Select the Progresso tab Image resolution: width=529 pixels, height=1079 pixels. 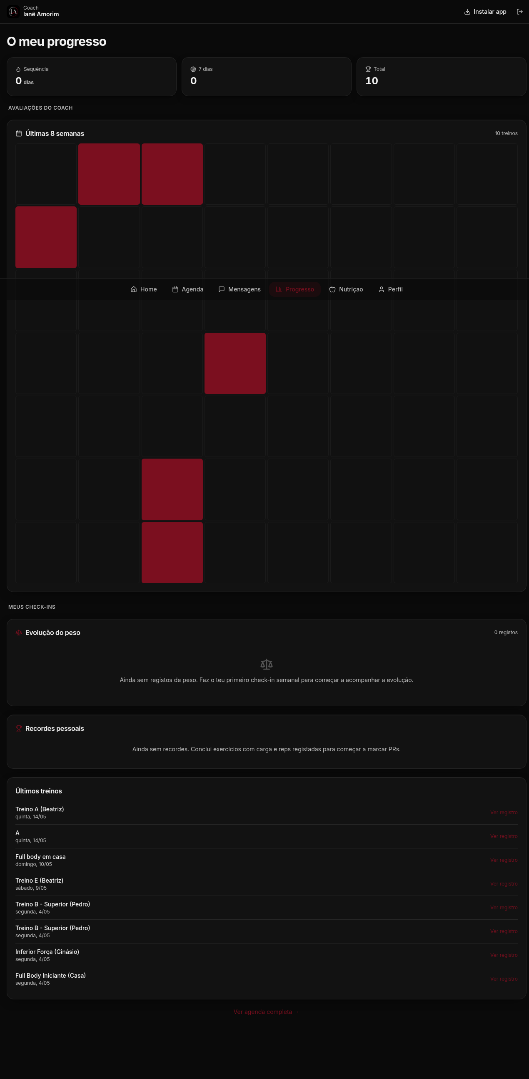coord(294,289)
